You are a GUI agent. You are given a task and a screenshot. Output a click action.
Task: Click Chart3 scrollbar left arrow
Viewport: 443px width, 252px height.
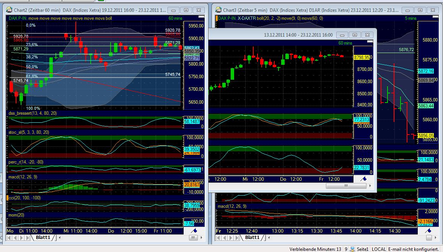point(269,238)
